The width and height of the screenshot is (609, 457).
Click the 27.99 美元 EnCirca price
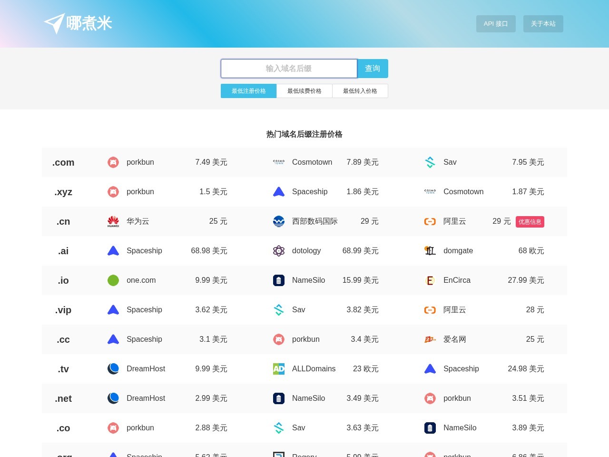[526, 280]
